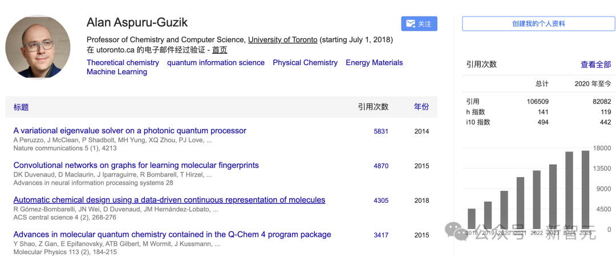Click the 创建我的个人资料 button
The width and height of the screenshot is (616, 257).
pyautogui.click(x=538, y=24)
